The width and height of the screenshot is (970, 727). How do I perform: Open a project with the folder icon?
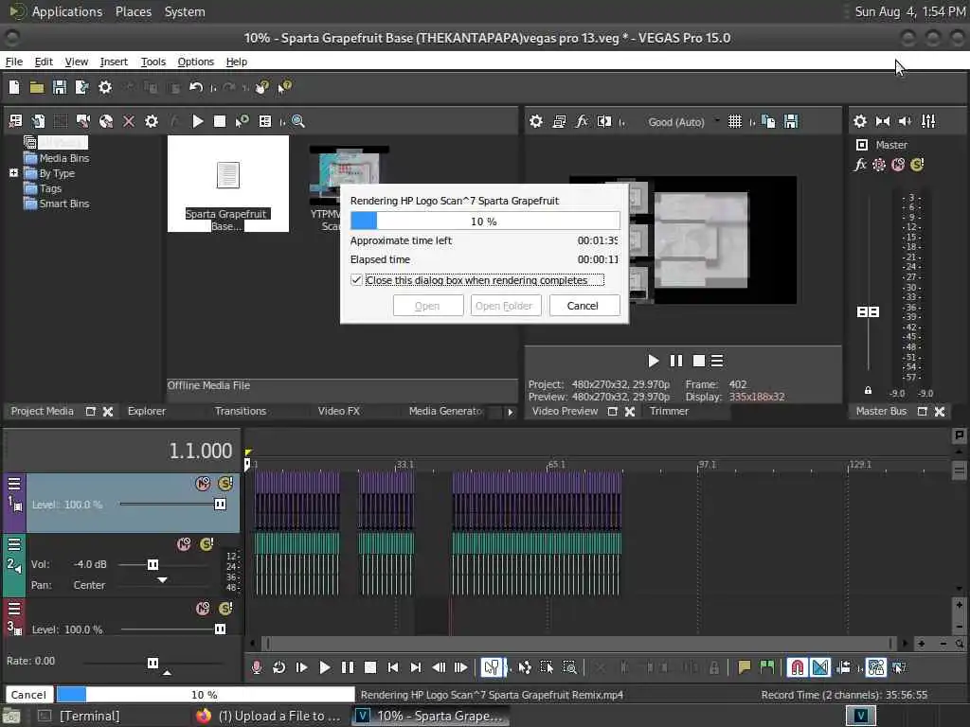click(37, 87)
